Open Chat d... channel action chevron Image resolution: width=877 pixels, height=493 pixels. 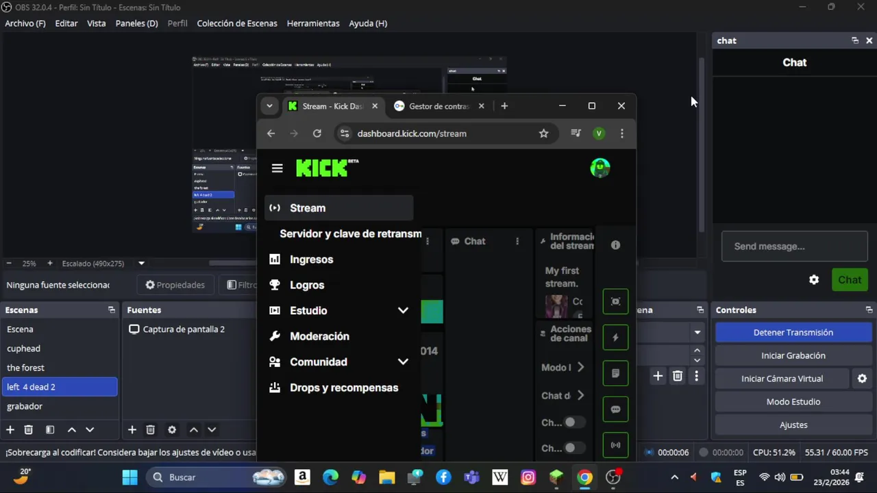pos(580,395)
